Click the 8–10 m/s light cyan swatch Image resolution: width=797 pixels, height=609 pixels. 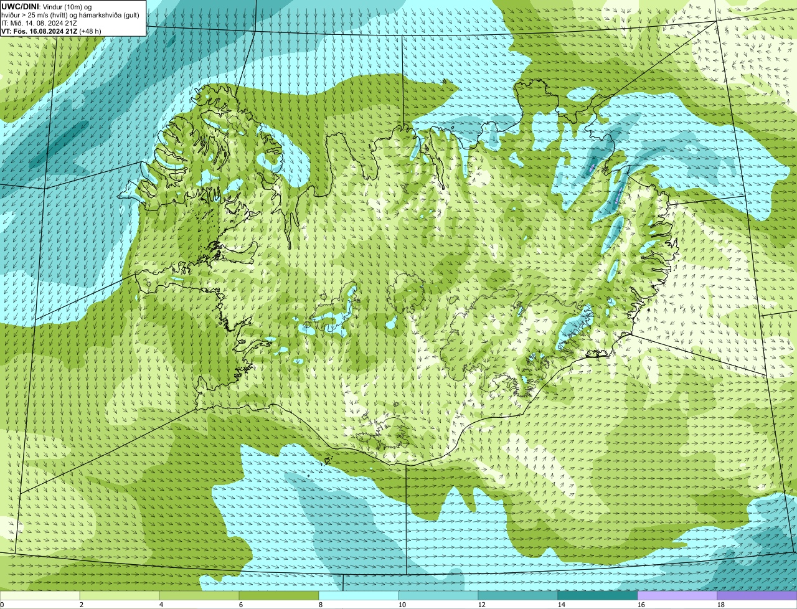pyautogui.click(x=359, y=595)
